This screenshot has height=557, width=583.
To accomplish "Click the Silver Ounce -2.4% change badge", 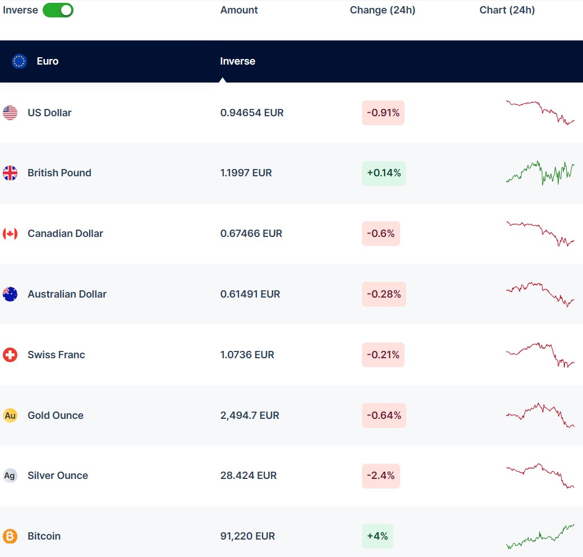I will point(380,476).
